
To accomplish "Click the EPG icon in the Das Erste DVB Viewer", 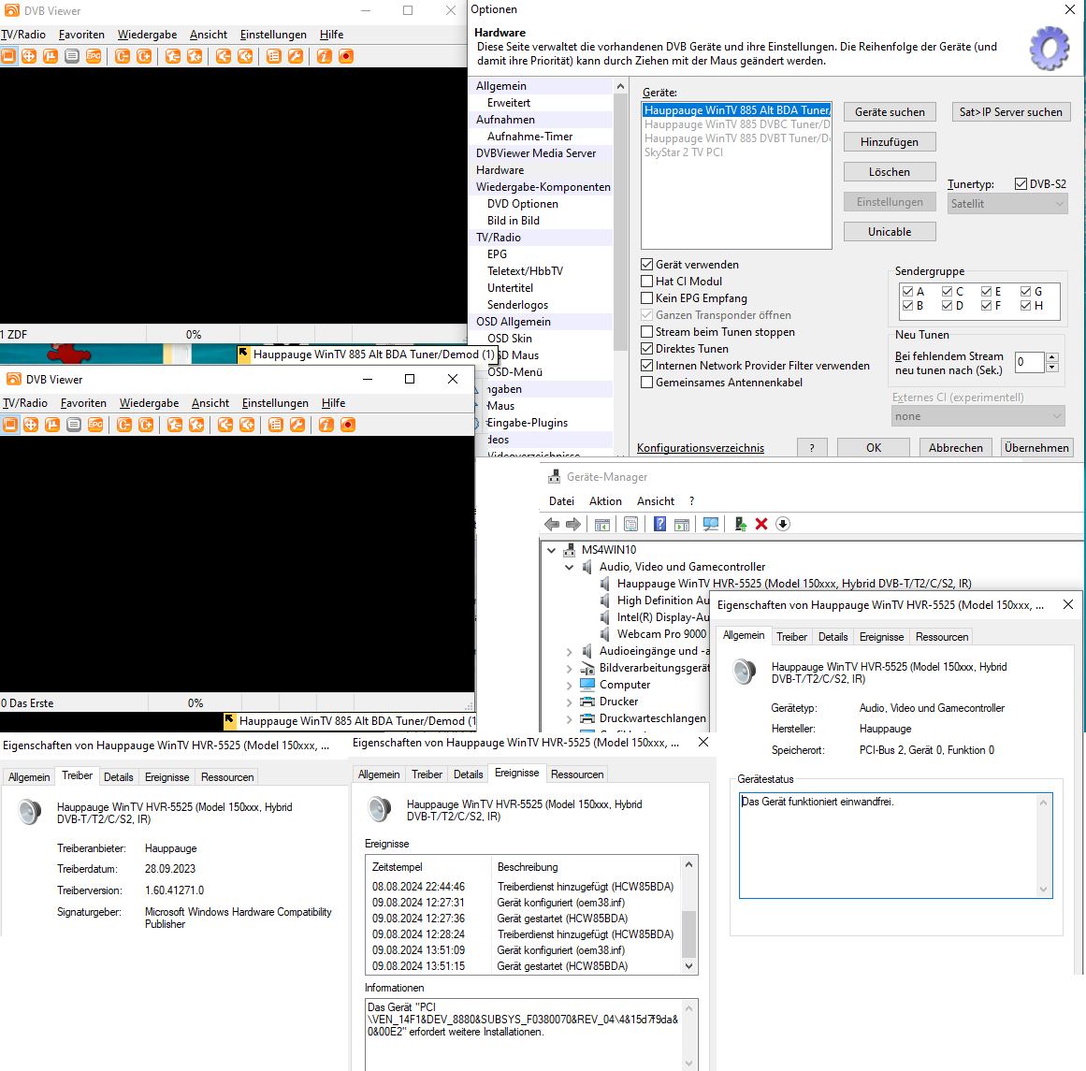I will point(95,425).
